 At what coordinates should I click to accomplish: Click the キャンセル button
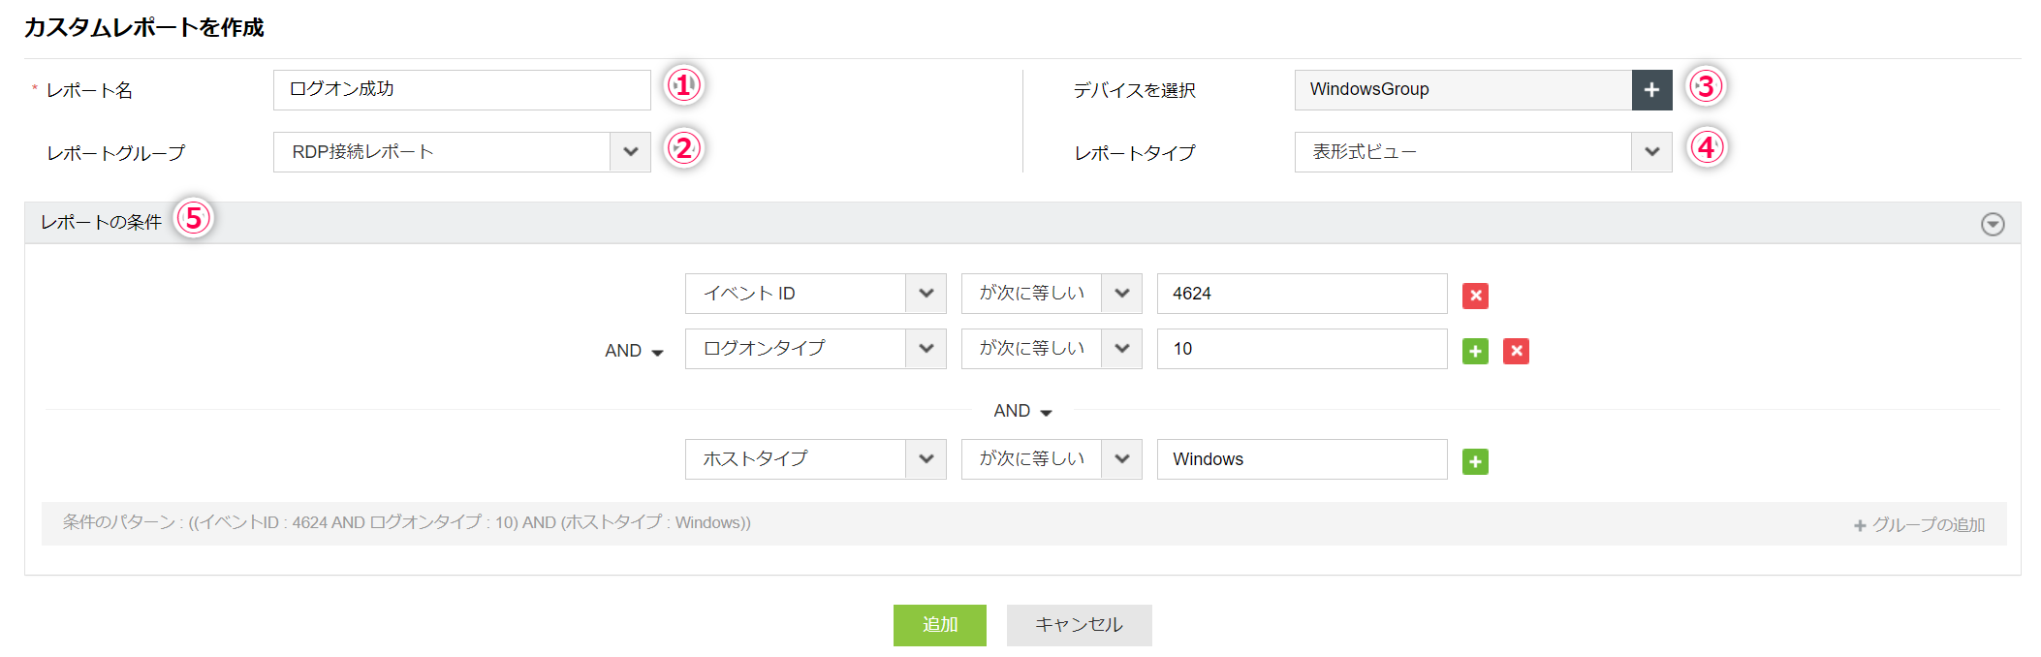click(x=1079, y=625)
